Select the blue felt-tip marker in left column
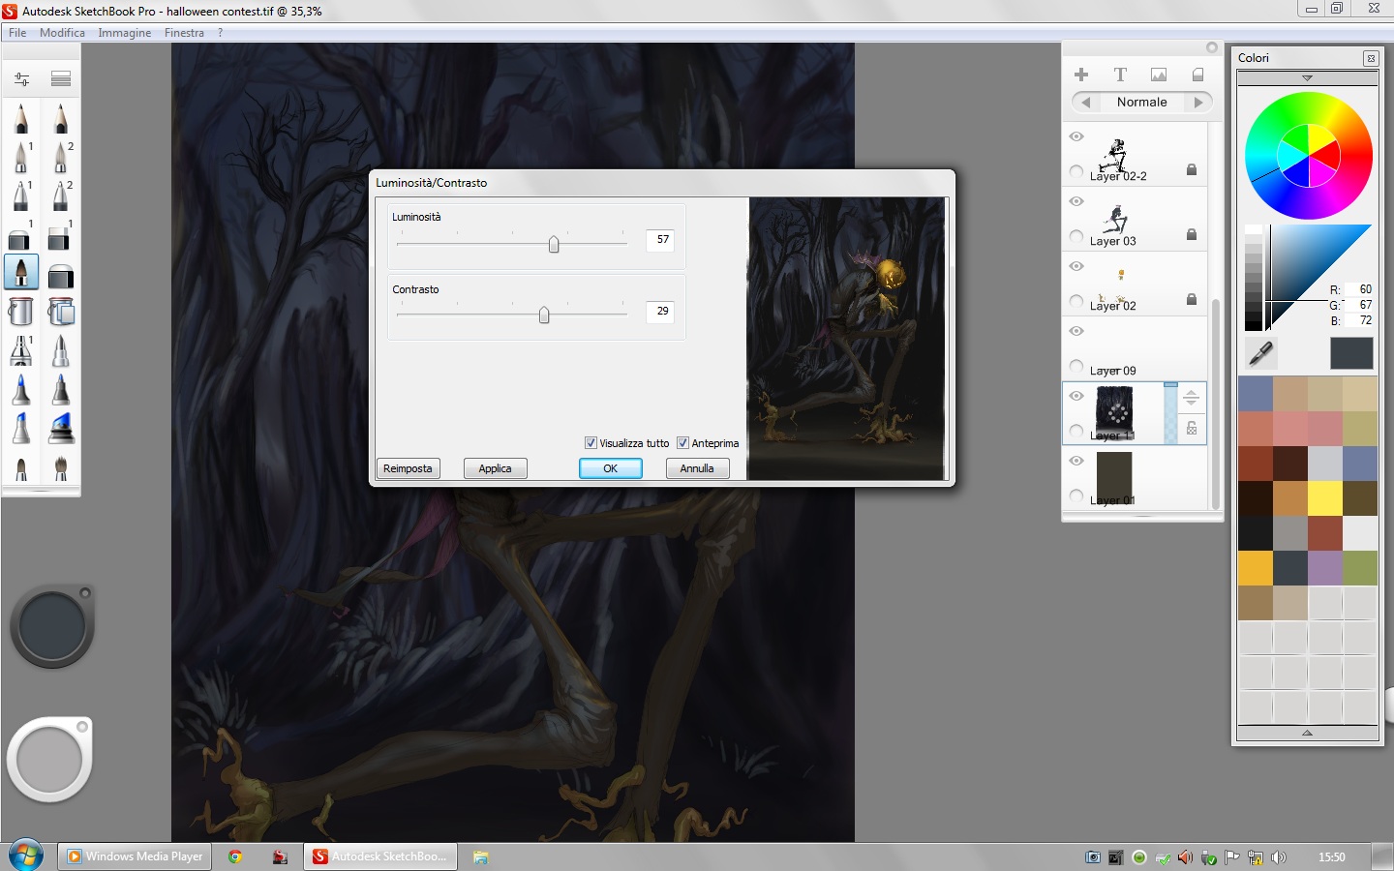Screen dimensions: 1394x871 click(x=21, y=389)
